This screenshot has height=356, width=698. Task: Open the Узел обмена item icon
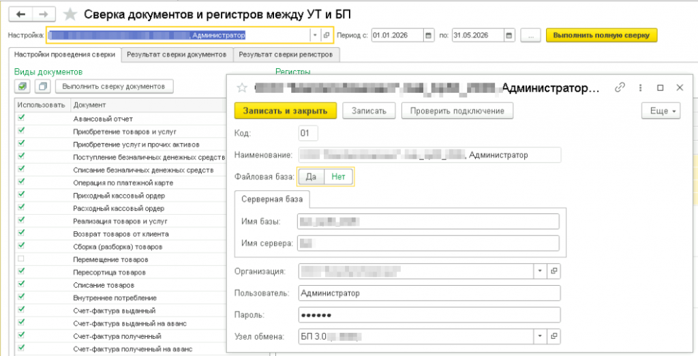[x=553, y=336]
